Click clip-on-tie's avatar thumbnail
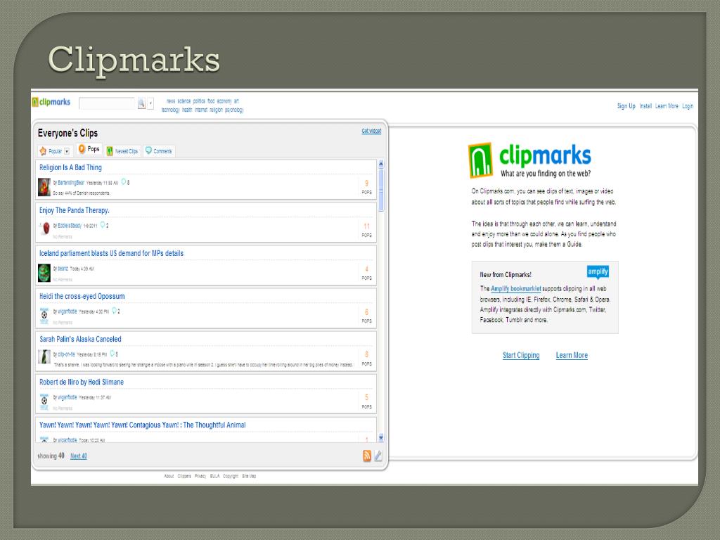This screenshot has width=720, height=540. tap(44, 356)
